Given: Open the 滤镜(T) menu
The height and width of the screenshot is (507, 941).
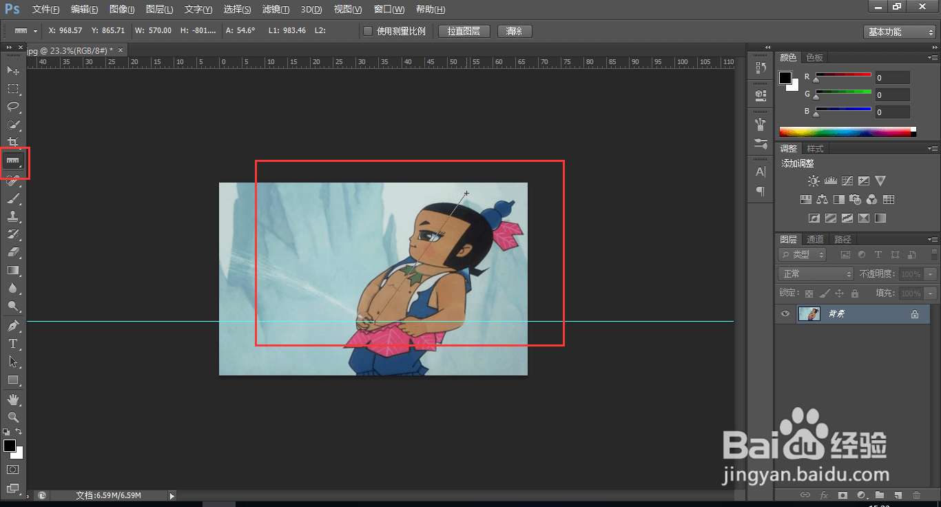Looking at the screenshot, I should click(276, 10).
